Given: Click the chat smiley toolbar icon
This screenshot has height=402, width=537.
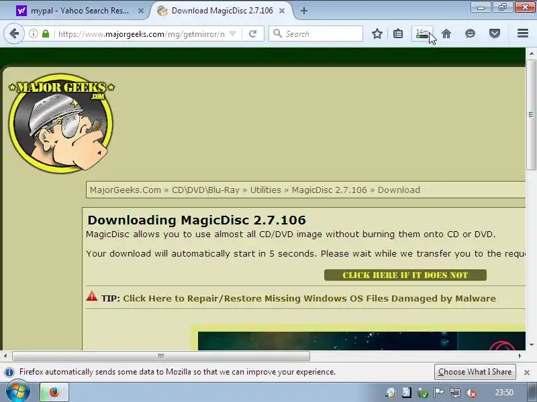Looking at the screenshot, I should pos(471,33).
